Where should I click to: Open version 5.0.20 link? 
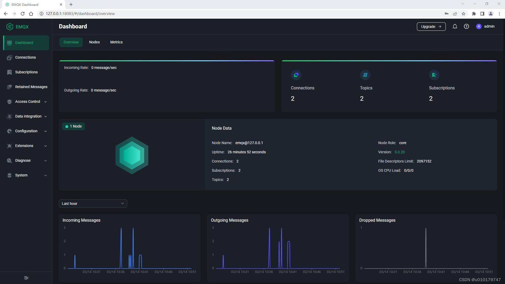pyautogui.click(x=400, y=152)
